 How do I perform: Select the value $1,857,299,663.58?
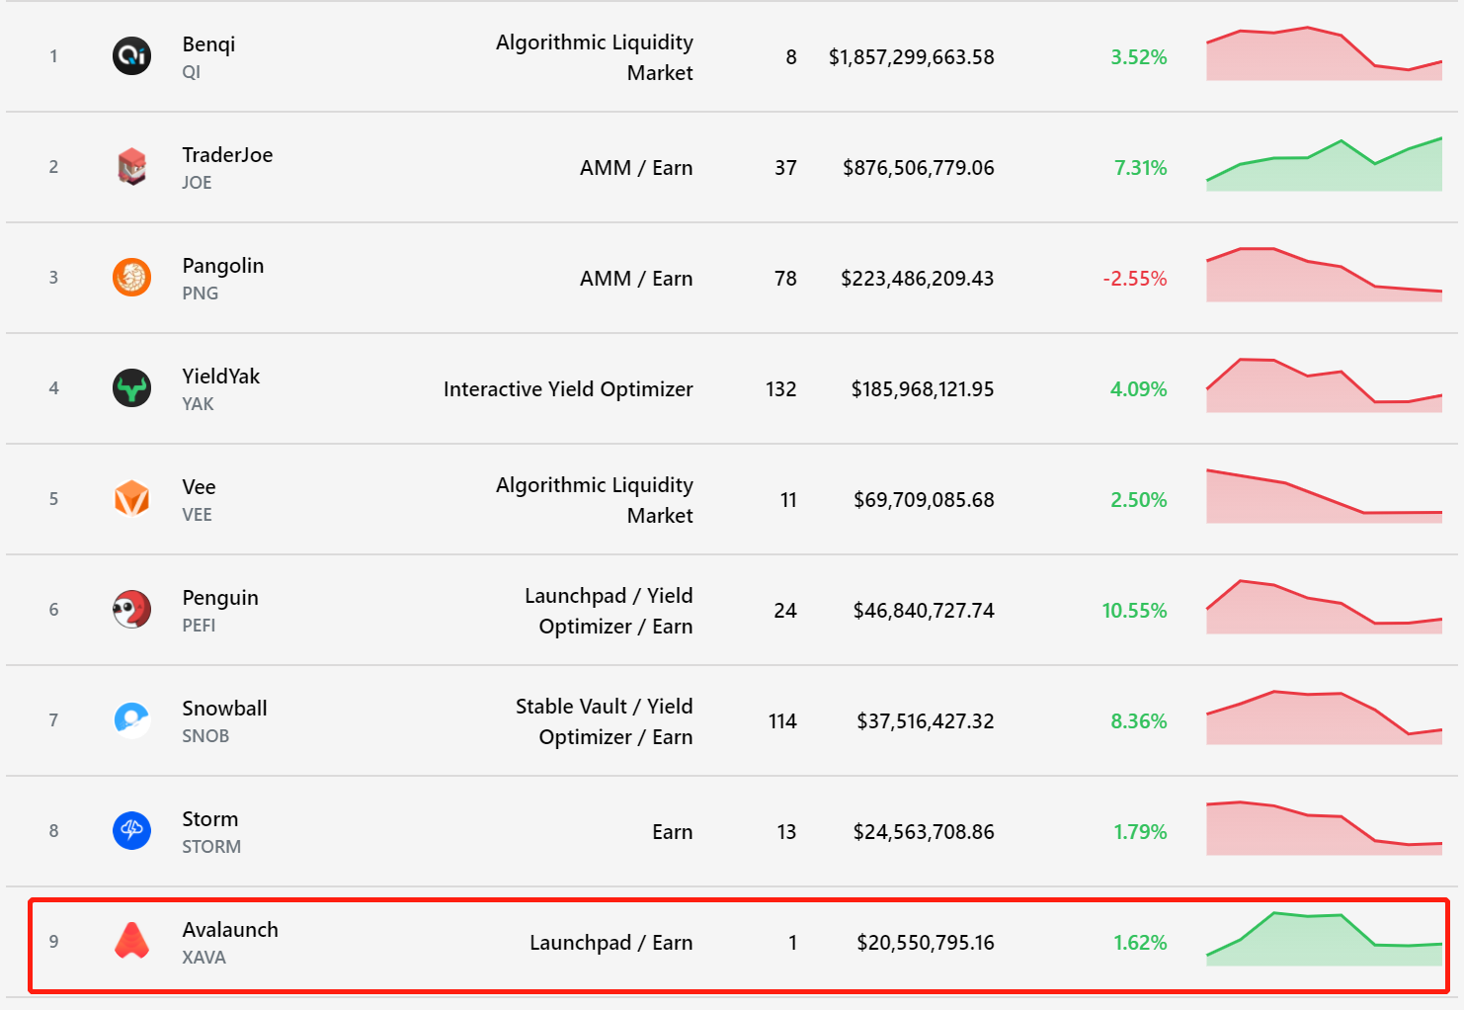tap(911, 57)
